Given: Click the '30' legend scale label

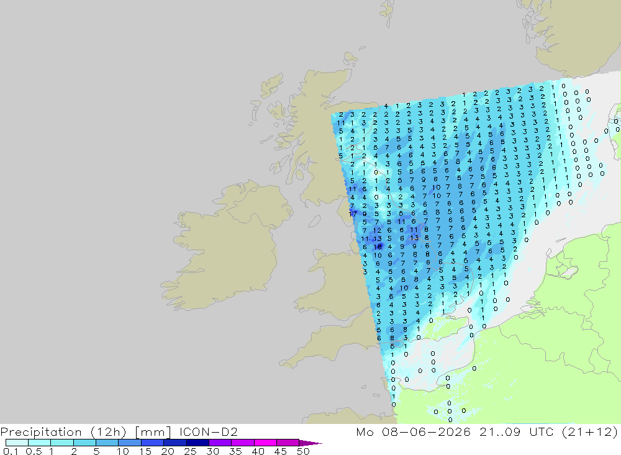Looking at the screenshot, I should (212, 451).
